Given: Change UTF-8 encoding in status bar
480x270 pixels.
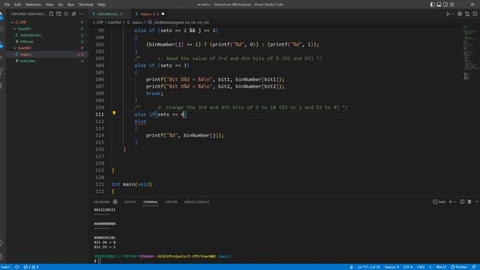Looking at the screenshot, I should 408,267.
